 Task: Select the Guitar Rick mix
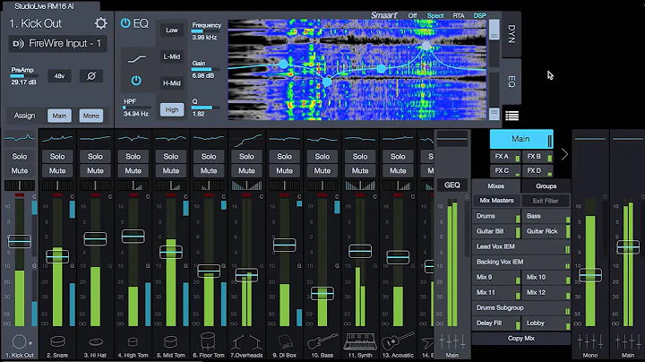(546, 231)
